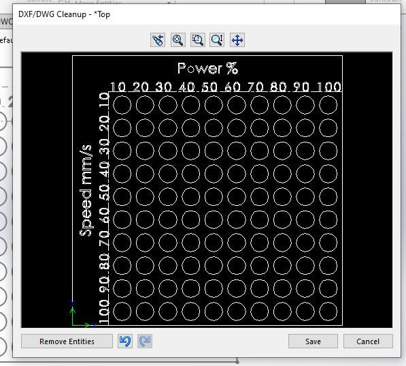406x366 pixels.
Task: Activate the Zoom to Area tool
Action: pyautogui.click(x=198, y=40)
